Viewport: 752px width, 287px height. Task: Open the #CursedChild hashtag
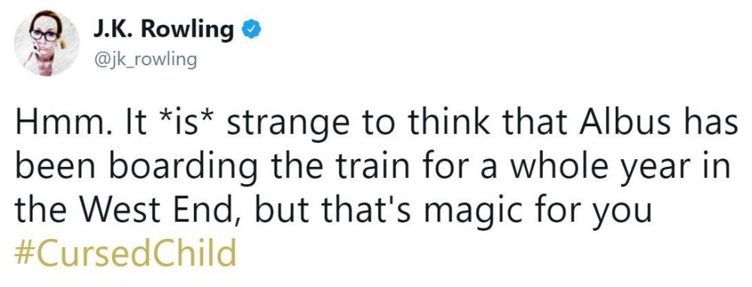pos(126,253)
